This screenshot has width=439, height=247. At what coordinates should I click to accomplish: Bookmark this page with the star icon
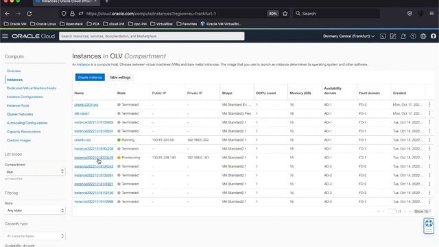285,14
